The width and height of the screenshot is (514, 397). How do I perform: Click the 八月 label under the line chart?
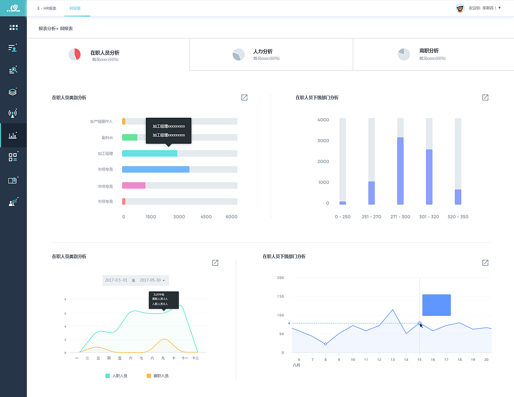click(296, 365)
